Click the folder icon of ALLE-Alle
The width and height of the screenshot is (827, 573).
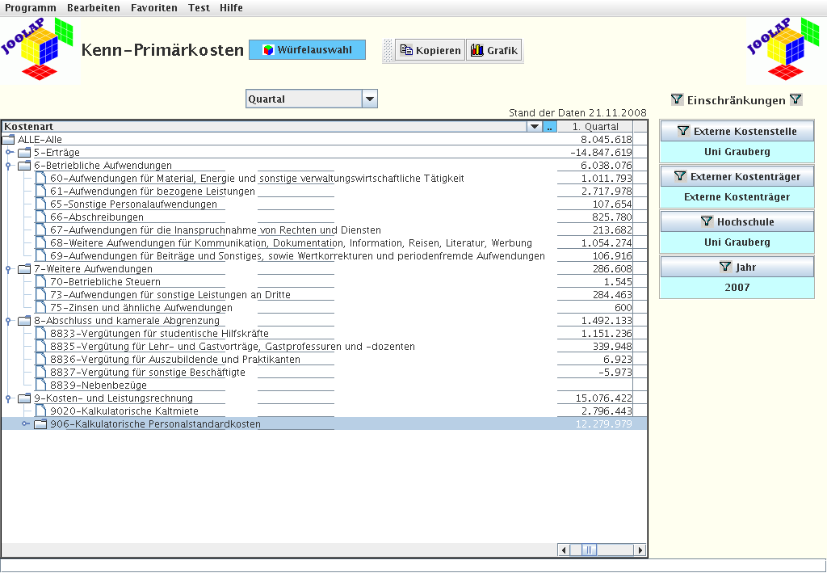pos(9,140)
